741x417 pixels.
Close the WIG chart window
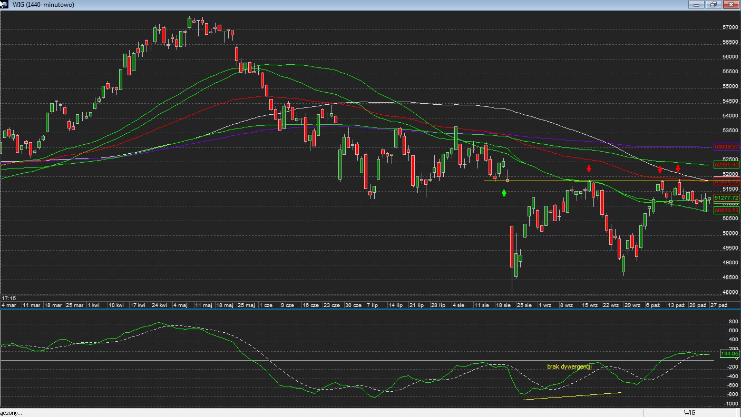731,5
